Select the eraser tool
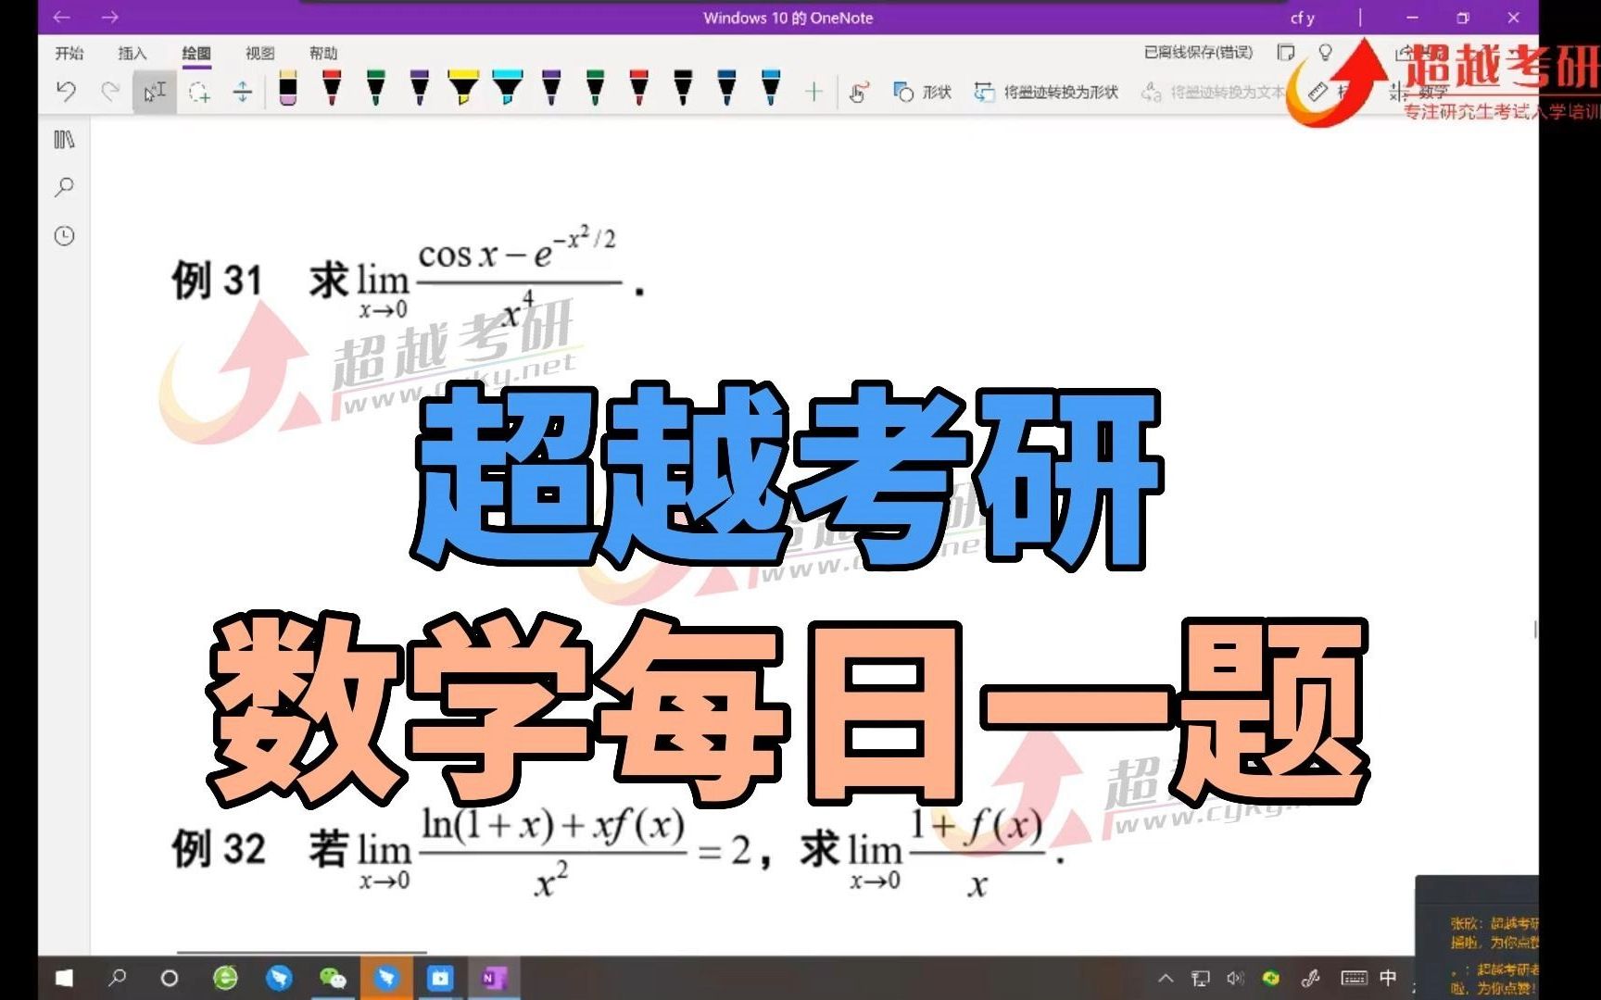The image size is (1601, 1000). 287,91
